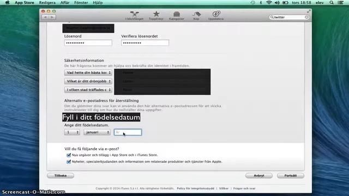Click the clock showing tors 18:58
This screenshot has height=196, width=349.
[302, 3]
